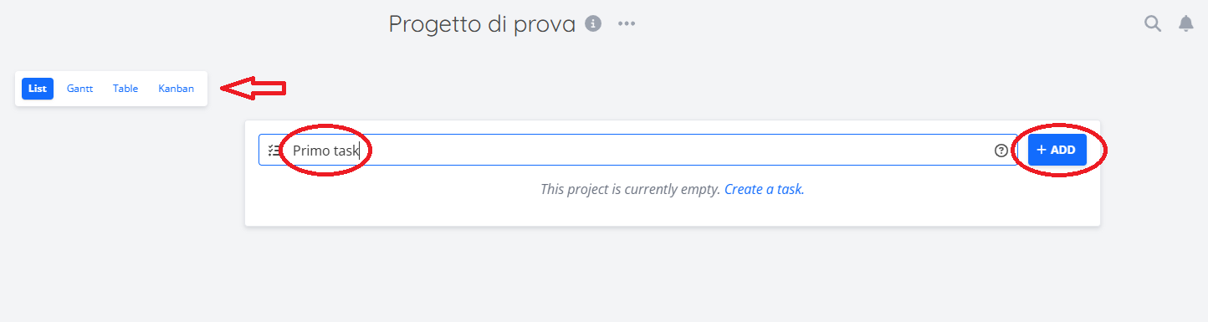Switch to the Gantt view
This screenshot has width=1208, height=322.
79,89
